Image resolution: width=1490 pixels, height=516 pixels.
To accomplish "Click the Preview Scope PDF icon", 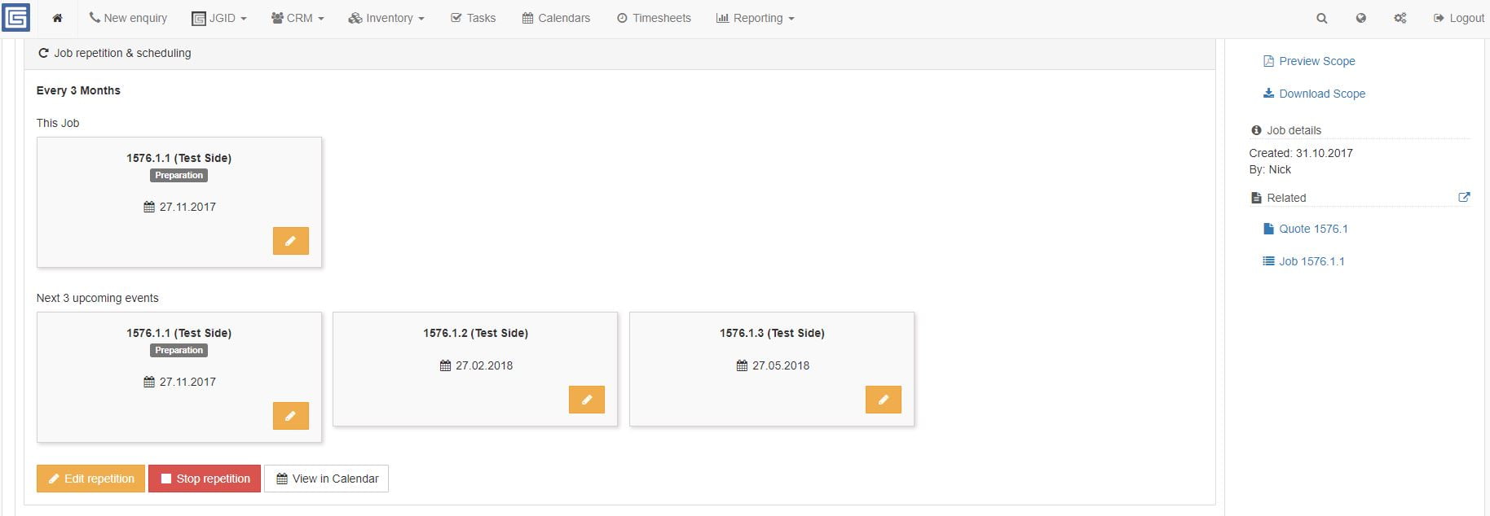I will [1268, 61].
